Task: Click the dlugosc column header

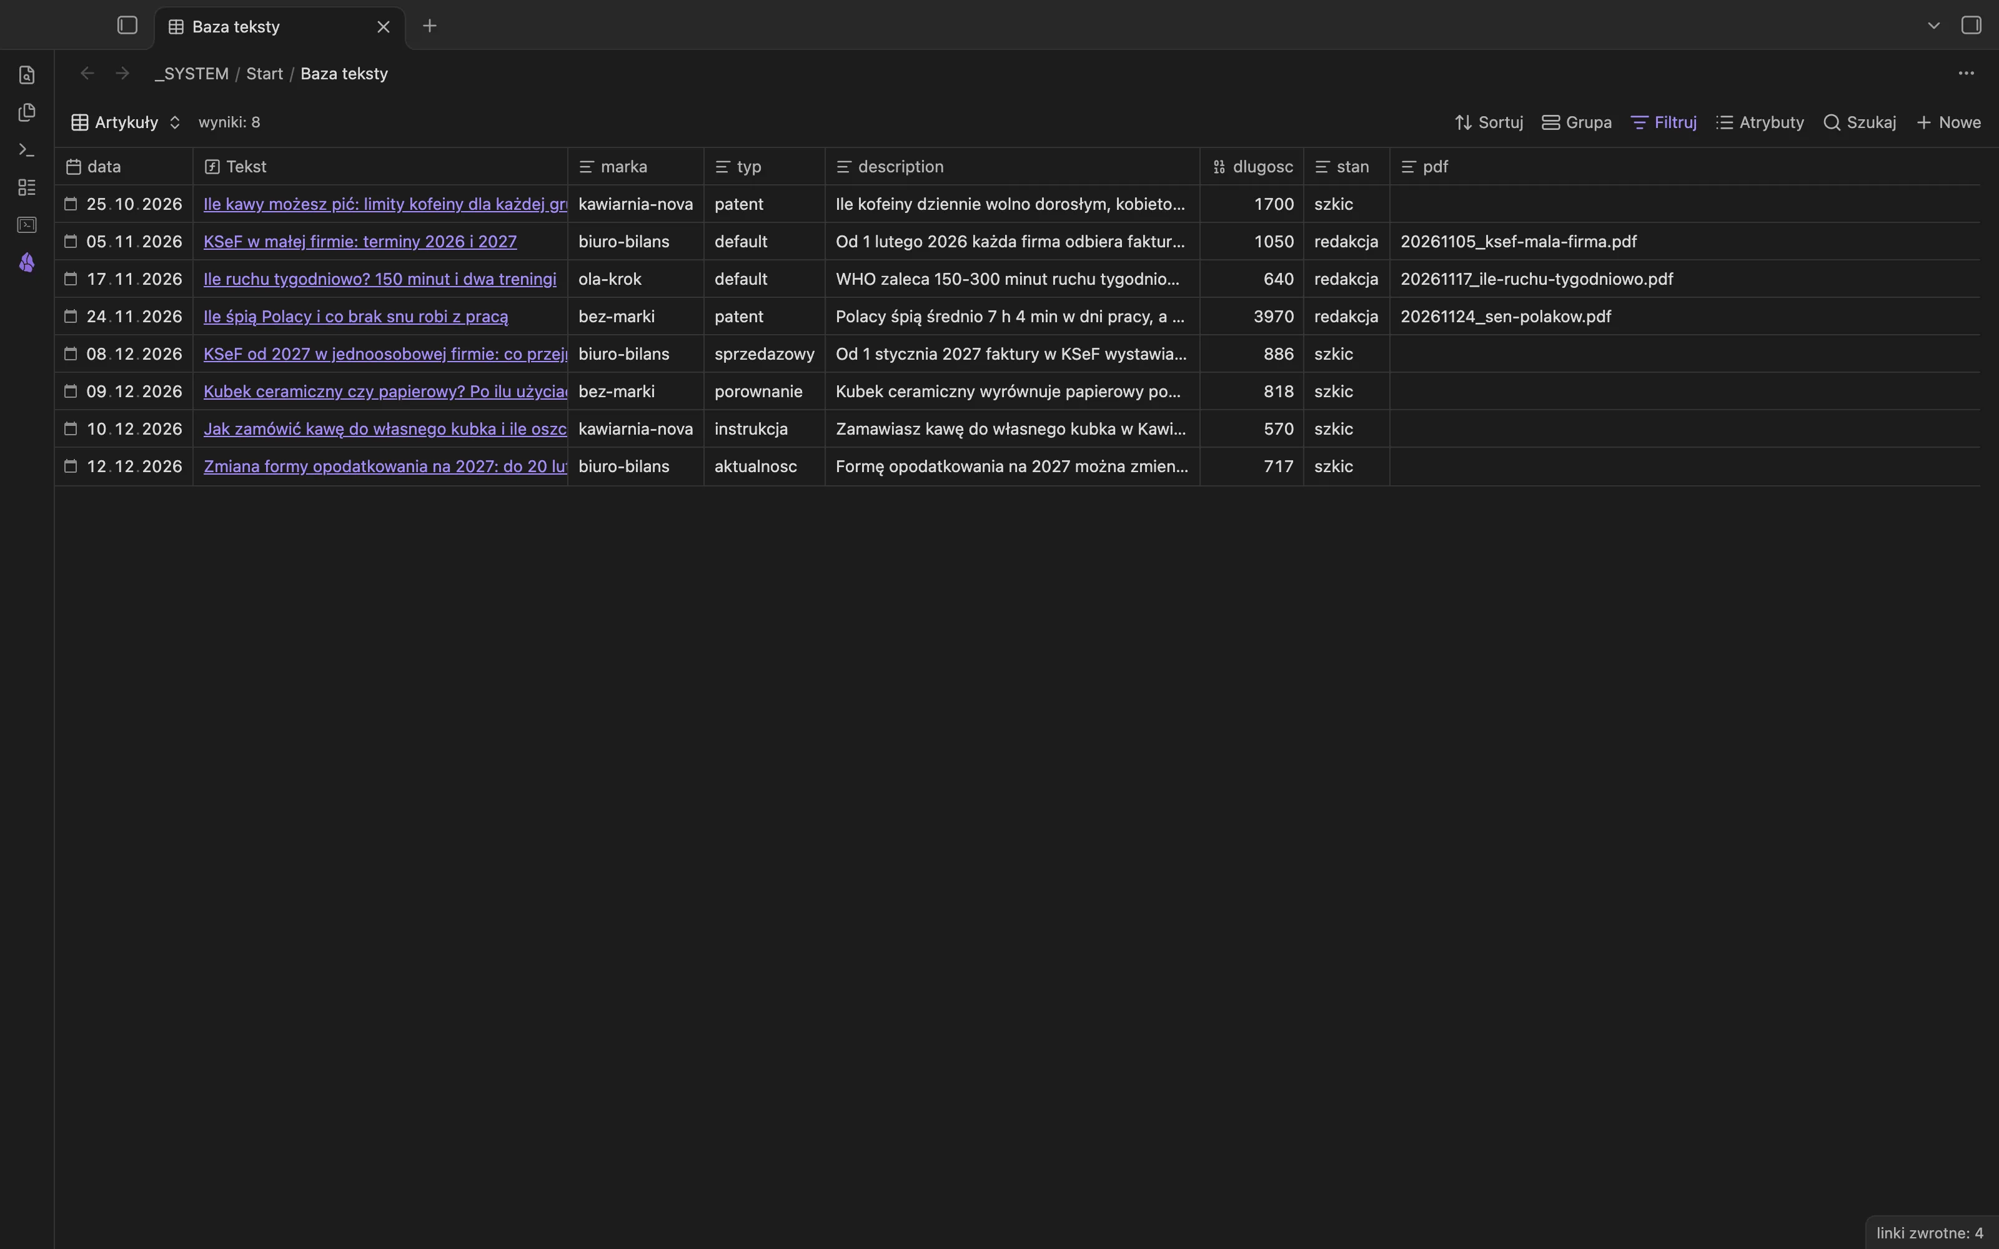Action: [x=1251, y=167]
